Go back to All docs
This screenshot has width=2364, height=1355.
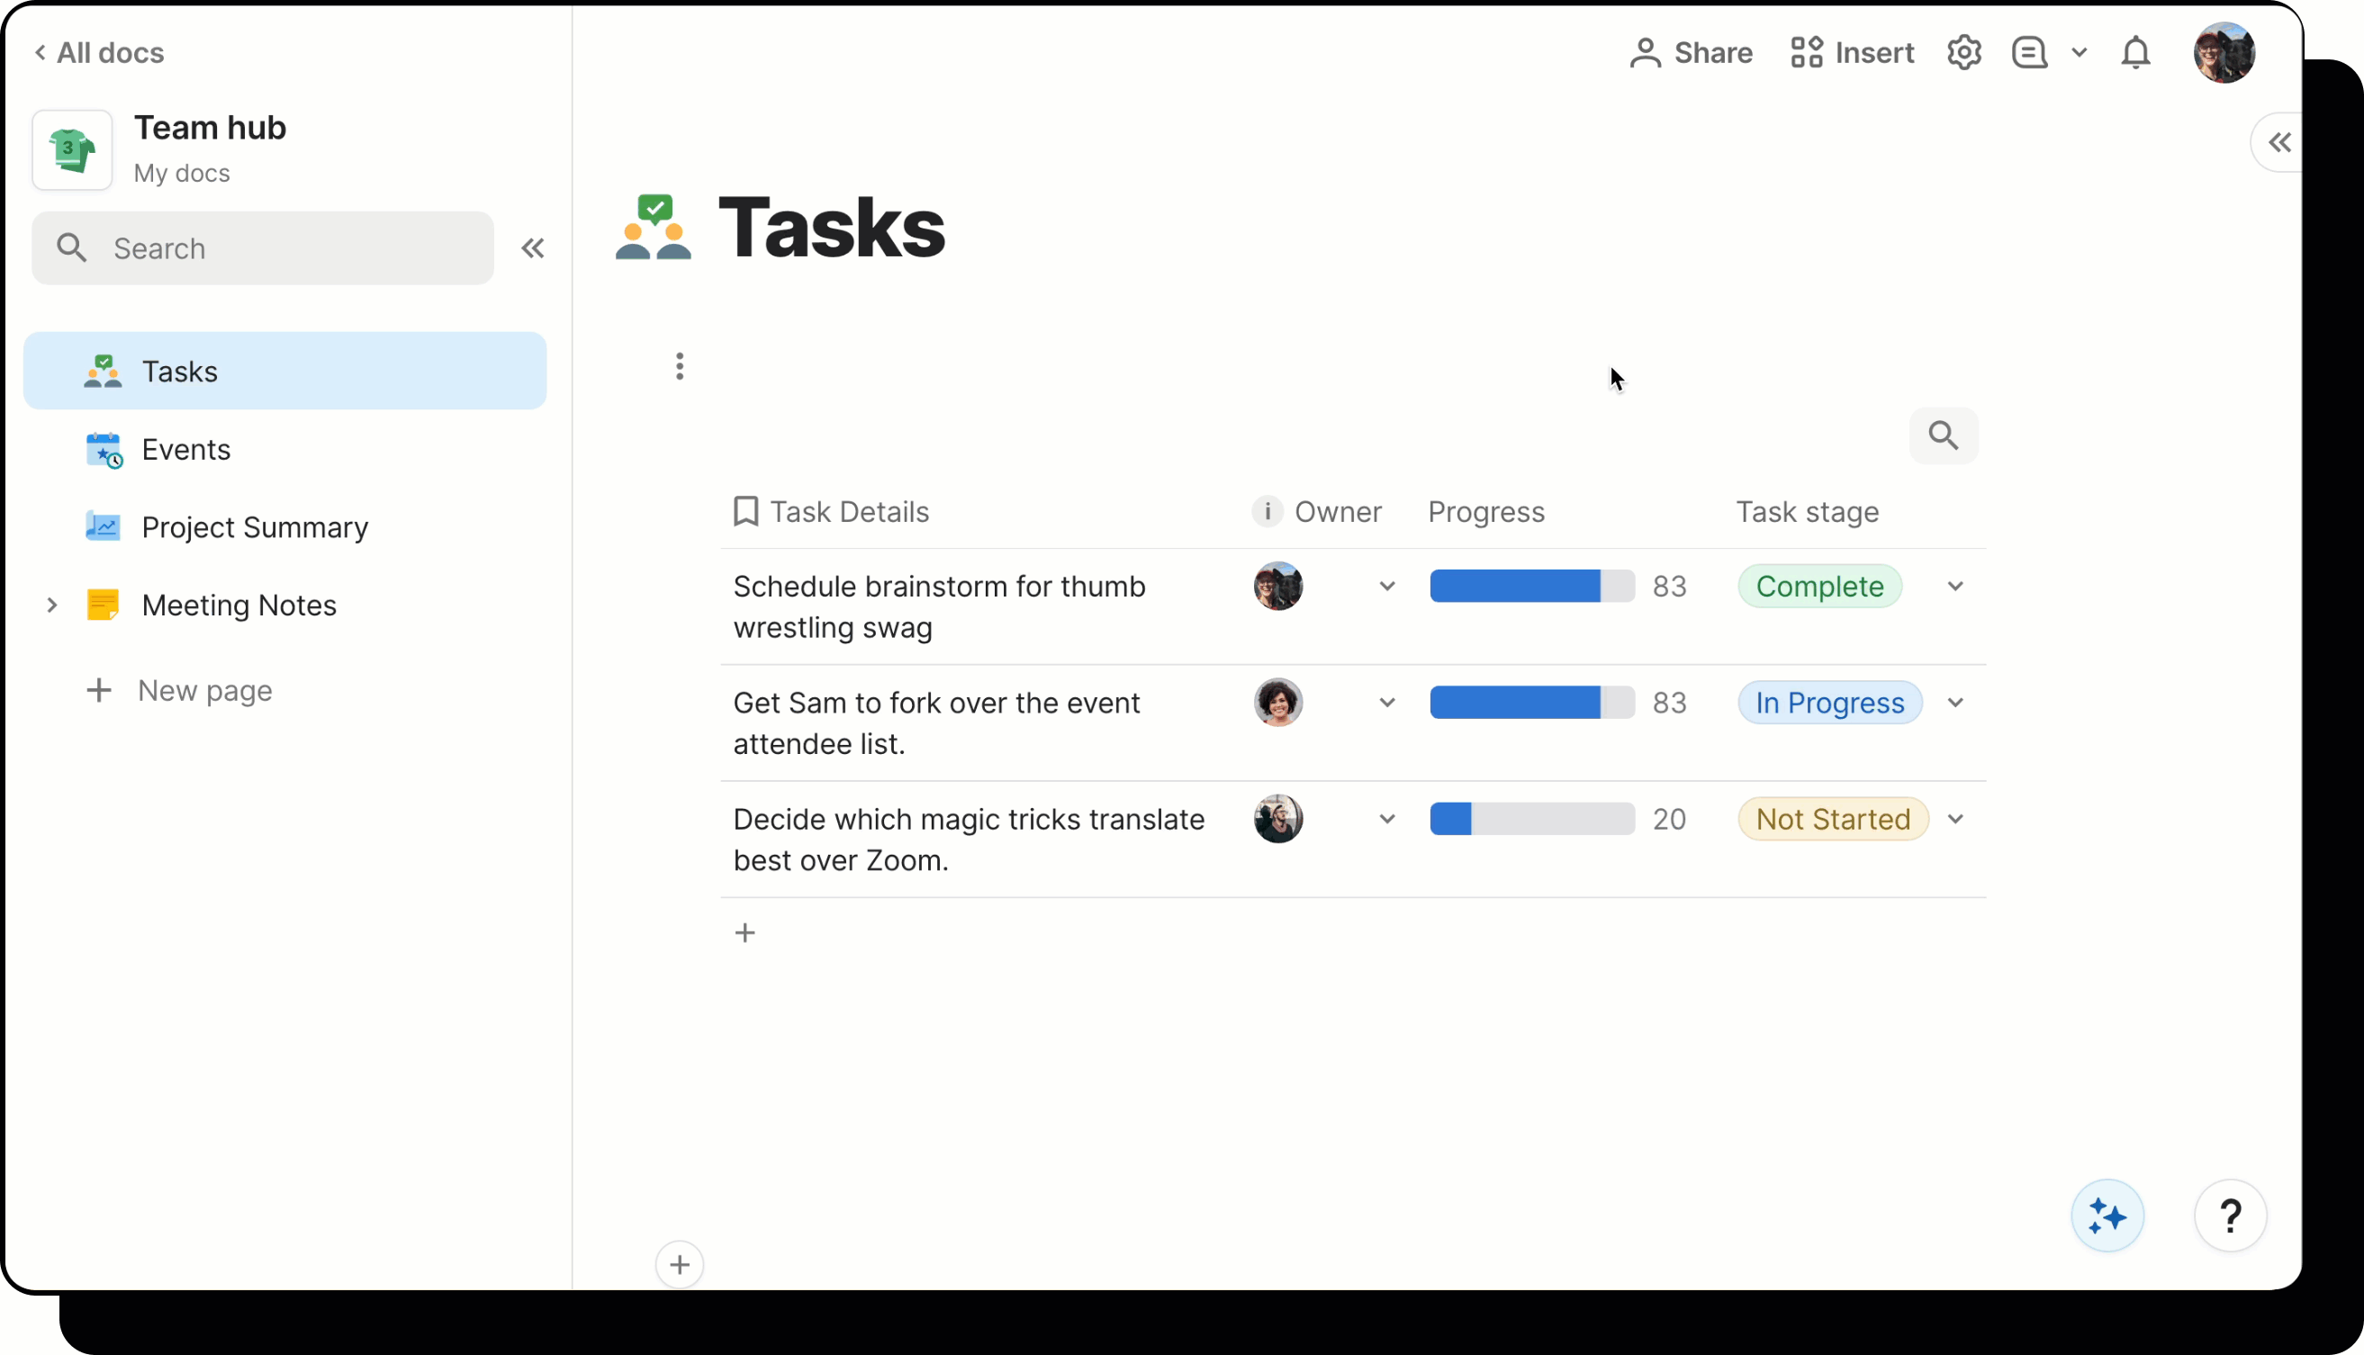pyautogui.click(x=99, y=53)
